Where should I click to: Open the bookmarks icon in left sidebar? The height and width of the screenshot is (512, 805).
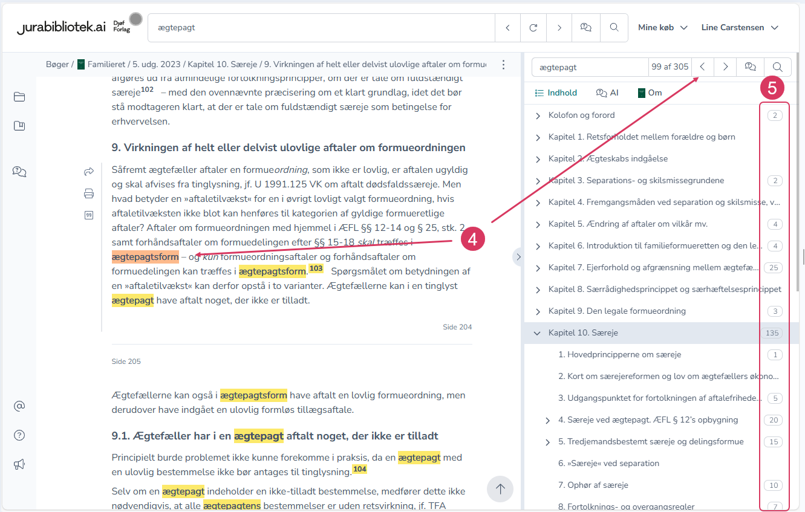(19, 126)
